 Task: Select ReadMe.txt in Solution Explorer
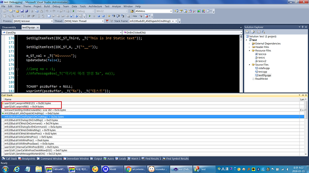click(261, 79)
